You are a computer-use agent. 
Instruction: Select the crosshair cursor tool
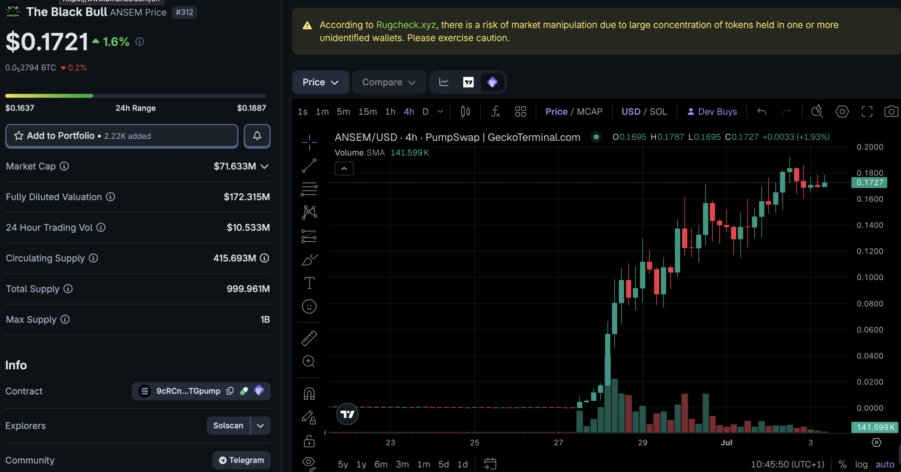[309, 142]
